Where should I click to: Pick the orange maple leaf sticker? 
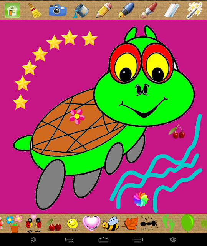[130, 223]
